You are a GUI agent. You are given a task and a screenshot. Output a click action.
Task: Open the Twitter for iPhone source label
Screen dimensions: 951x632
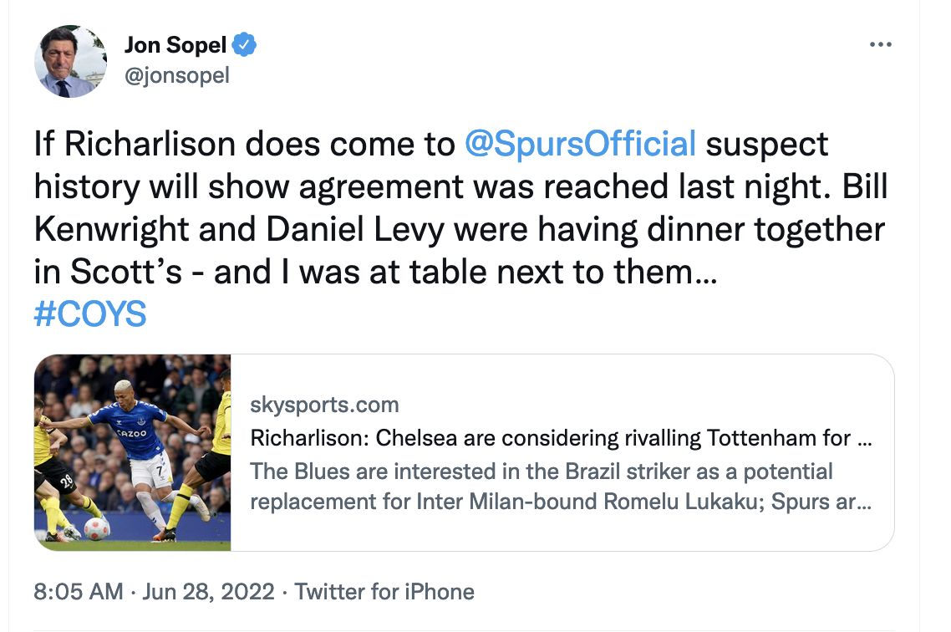point(384,591)
